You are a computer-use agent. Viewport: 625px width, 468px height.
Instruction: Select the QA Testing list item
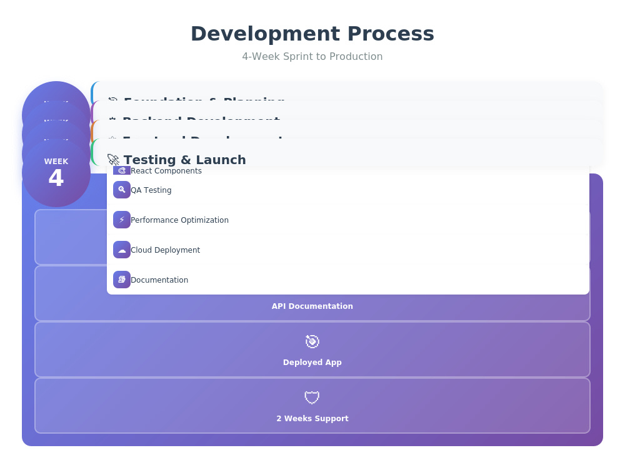pyautogui.click(x=348, y=190)
